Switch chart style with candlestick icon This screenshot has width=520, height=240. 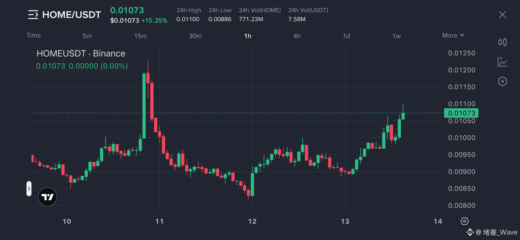[x=502, y=42]
